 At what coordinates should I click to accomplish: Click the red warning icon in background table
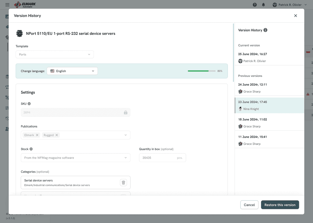pyautogui.click(x=308, y=94)
